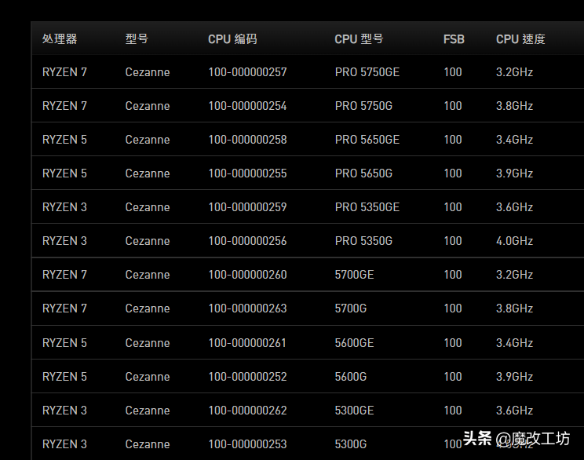Click the 5700GE model cell

[354, 275]
